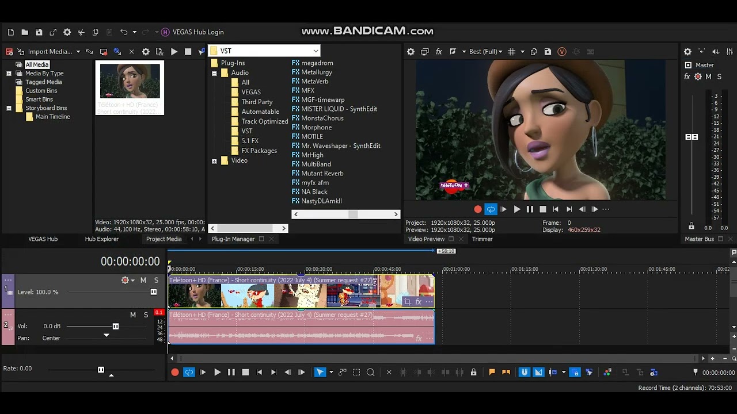Expand the Video plug-ins folder
The height and width of the screenshot is (414, 737).
[214, 161]
